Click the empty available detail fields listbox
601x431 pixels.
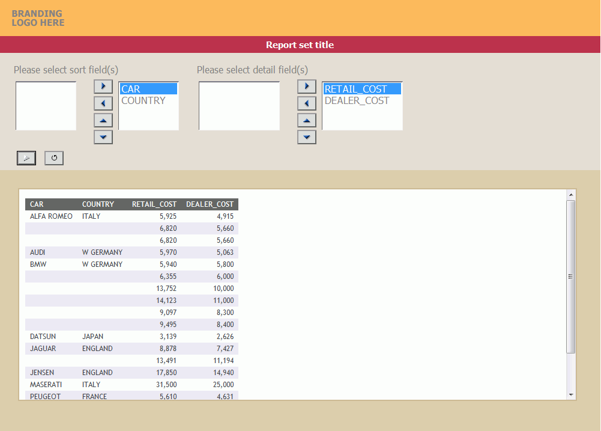(x=239, y=106)
